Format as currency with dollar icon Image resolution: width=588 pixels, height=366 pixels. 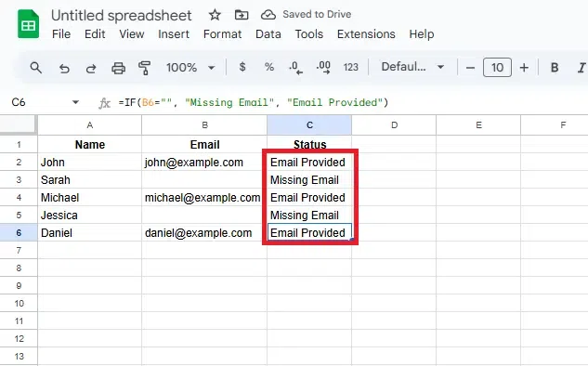242,67
